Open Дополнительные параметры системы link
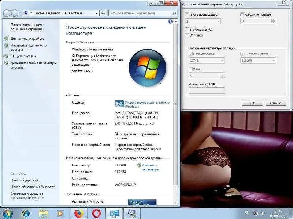Viewport: 293px width, 219px height. (x=33, y=65)
